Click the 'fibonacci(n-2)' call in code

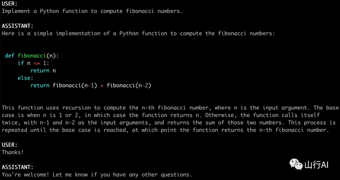pyautogui.click(x=129, y=85)
